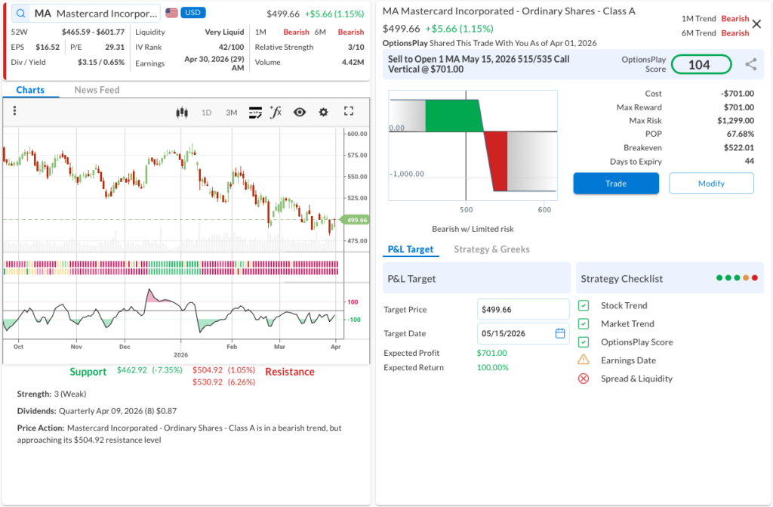Switch to the News Feed tab
Viewport: 773px width, 507px height.
pyautogui.click(x=97, y=90)
